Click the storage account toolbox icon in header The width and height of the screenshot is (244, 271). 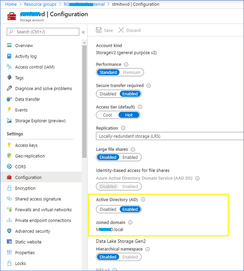12,16
